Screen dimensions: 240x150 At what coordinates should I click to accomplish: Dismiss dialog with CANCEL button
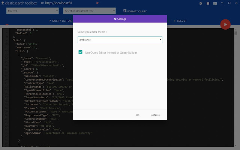click(x=155, y=115)
